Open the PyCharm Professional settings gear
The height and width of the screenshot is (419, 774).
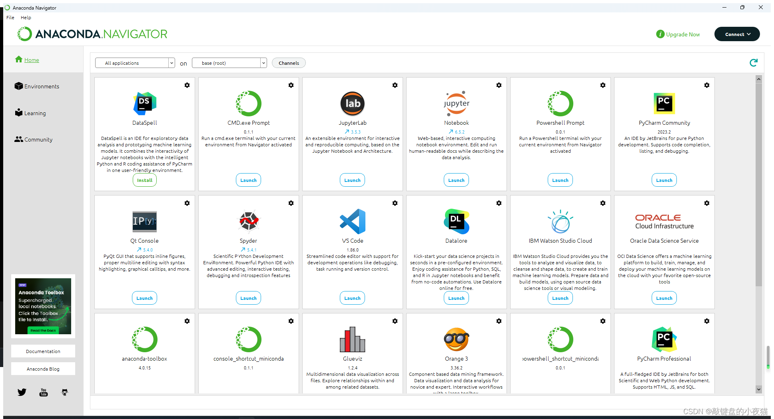coord(707,321)
